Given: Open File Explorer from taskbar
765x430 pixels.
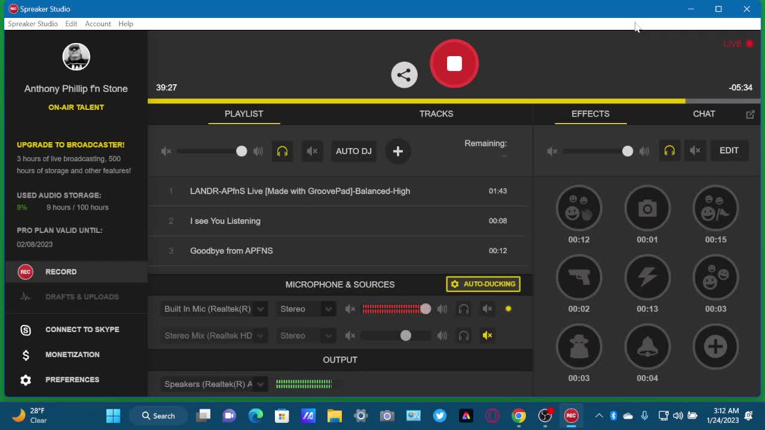Looking at the screenshot, I should (334, 416).
